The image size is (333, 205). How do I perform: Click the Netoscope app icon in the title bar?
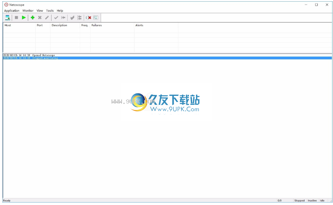pos(6,5)
